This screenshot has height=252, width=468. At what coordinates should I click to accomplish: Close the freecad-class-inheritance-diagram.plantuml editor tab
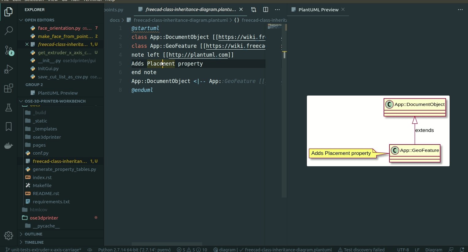tap(241, 9)
